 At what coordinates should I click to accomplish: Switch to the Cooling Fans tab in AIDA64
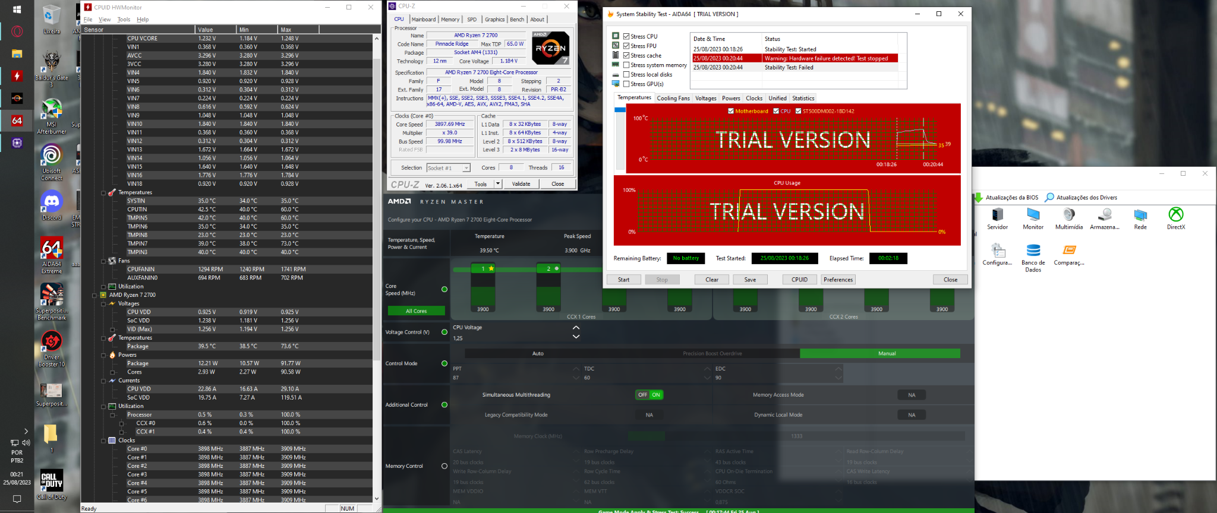click(x=673, y=99)
